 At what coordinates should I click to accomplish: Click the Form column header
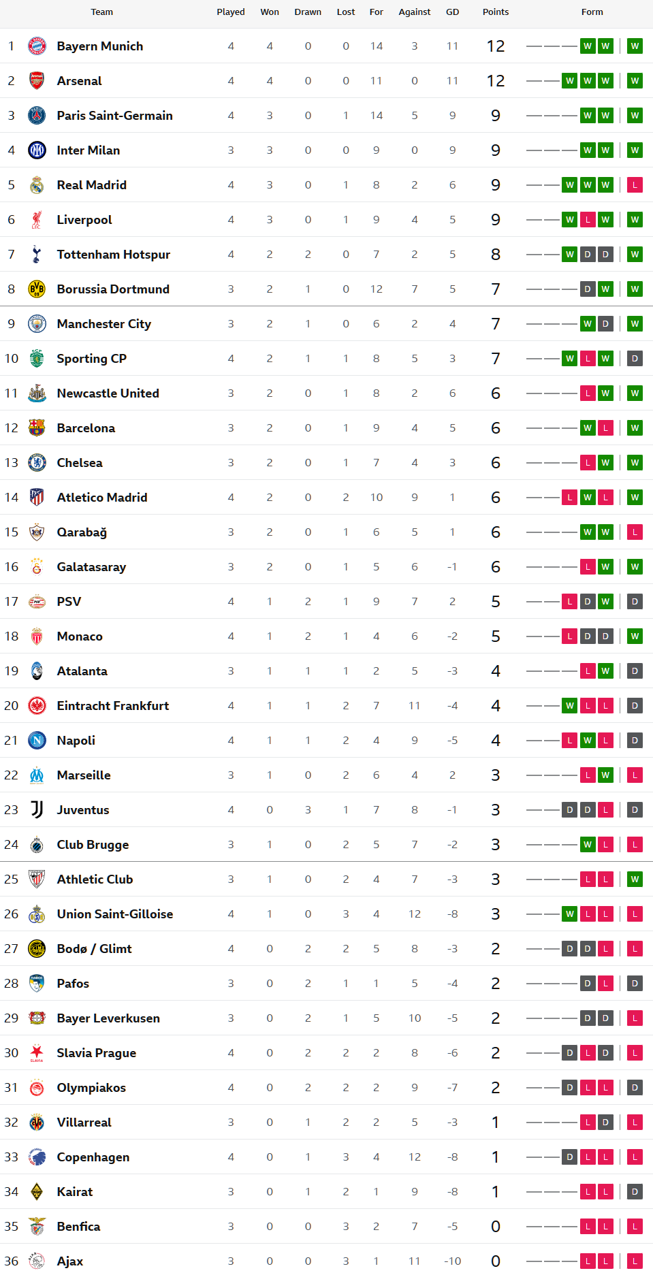coord(592,12)
